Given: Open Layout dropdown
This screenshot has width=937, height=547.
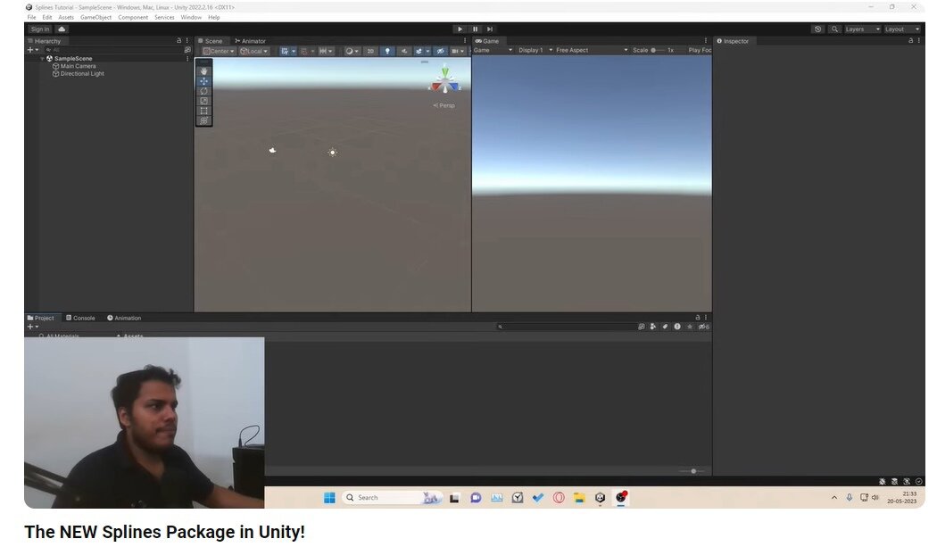Looking at the screenshot, I should coord(901,29).
